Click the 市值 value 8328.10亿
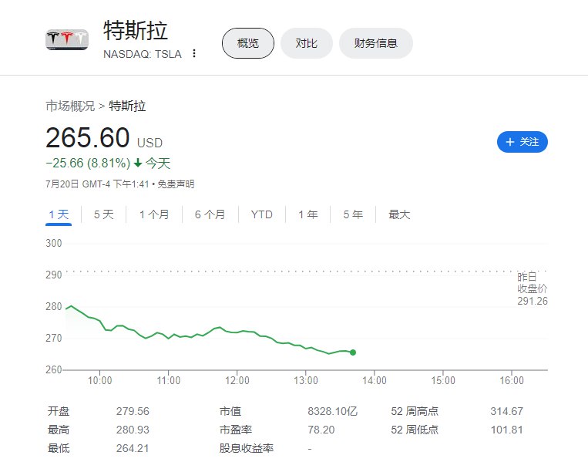 click(x=333, y=411)
